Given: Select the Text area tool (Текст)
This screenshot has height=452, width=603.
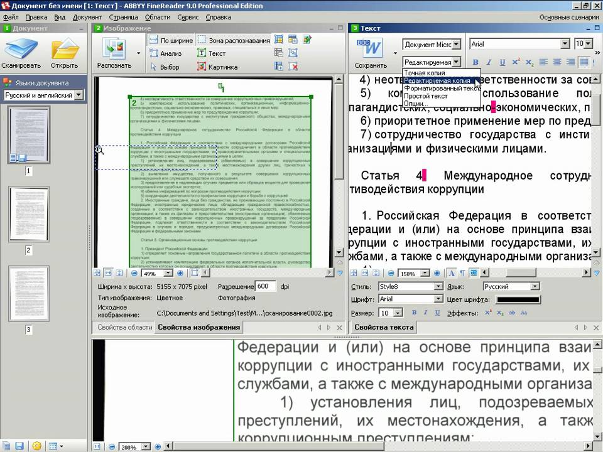Looking at the screenshot, I should click(x=211, y=53).
